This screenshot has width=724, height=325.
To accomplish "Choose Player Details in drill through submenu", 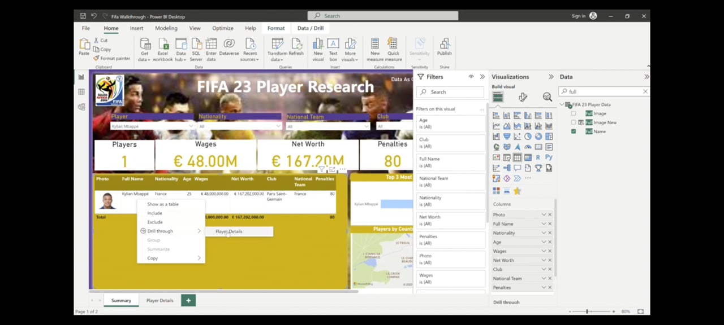I will [229, 231].
